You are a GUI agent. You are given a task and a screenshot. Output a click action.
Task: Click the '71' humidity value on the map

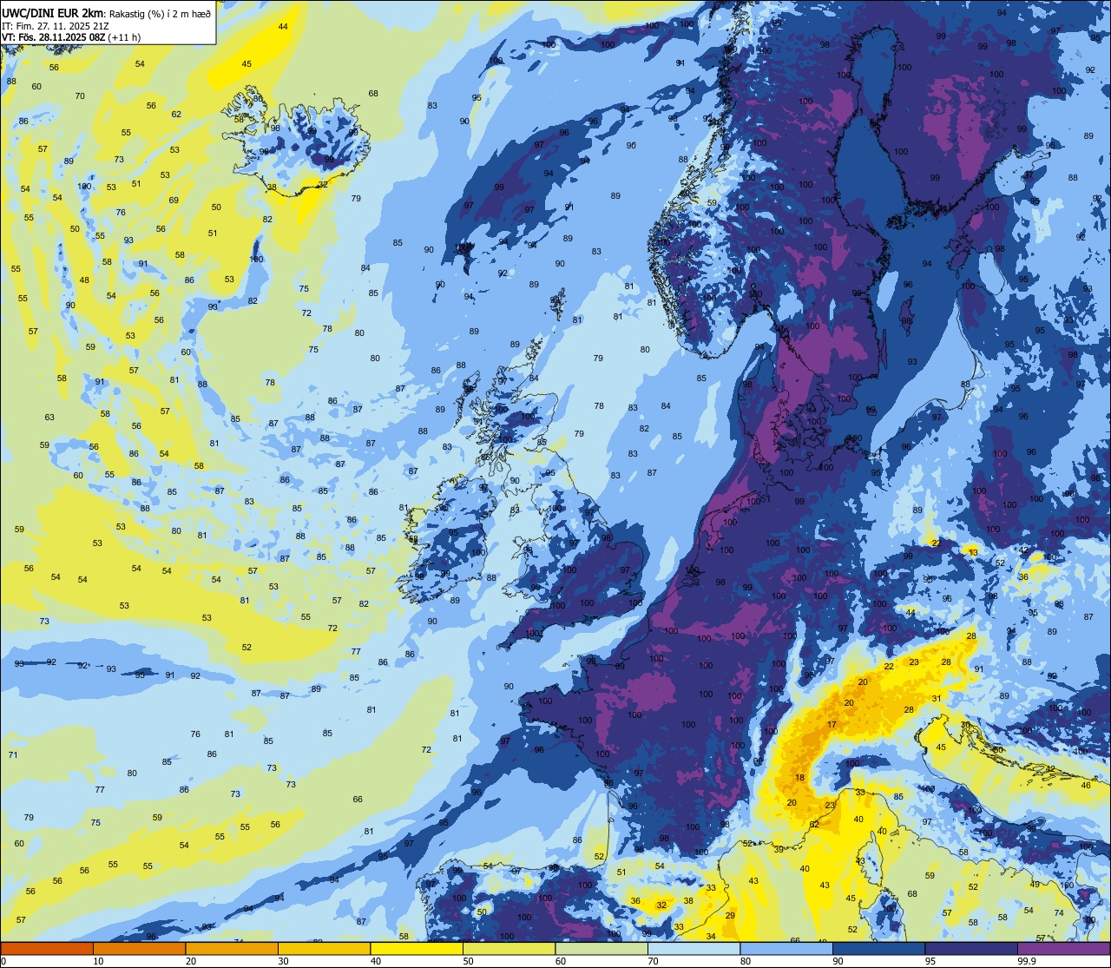click(x=13, y=754)
